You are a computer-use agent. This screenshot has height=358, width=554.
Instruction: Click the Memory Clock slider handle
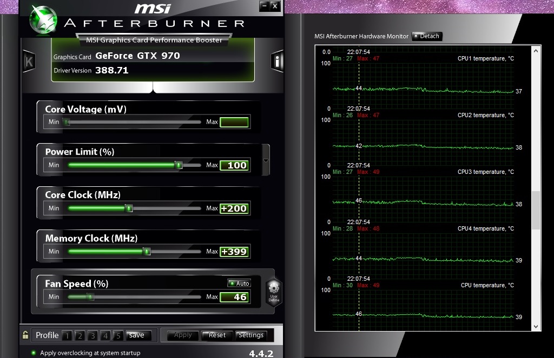147,252
